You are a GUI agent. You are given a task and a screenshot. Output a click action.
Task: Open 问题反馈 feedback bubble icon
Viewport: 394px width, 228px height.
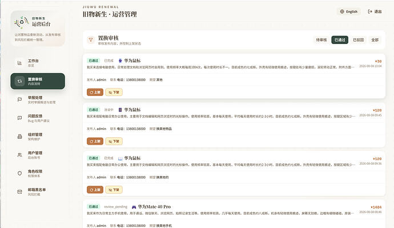(x=19, y=118)
